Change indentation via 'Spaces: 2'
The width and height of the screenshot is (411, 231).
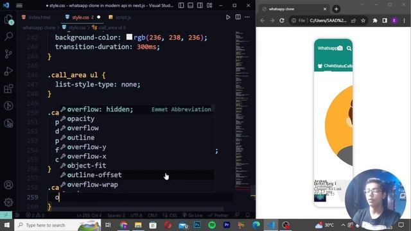click(x=116, y=216)
